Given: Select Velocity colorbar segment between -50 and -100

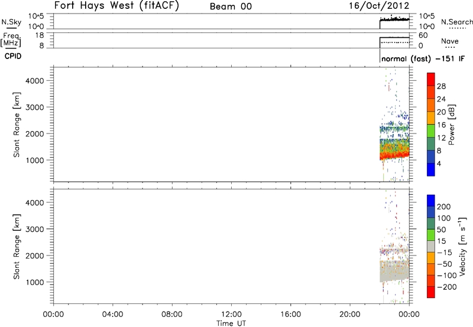Looking at the screenshot, I should [x=431, y=270].
